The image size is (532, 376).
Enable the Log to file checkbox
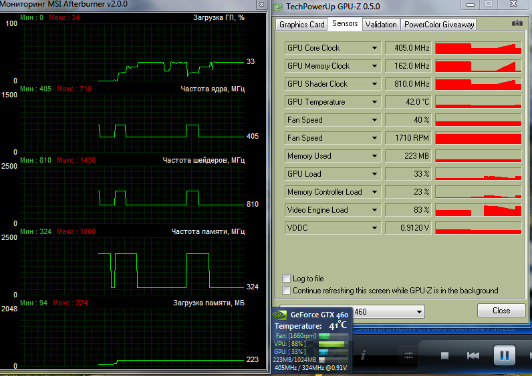(x=287, y=279)
